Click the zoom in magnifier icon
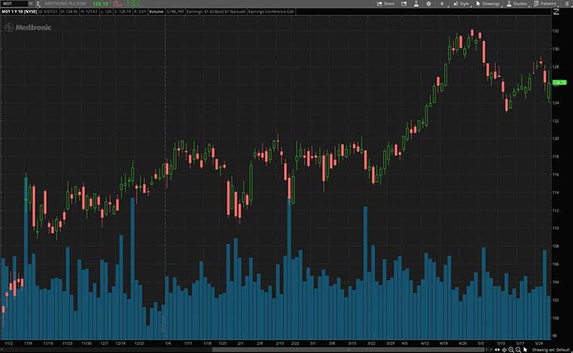Viewport: 573px width, 353px height. [511, 350]
